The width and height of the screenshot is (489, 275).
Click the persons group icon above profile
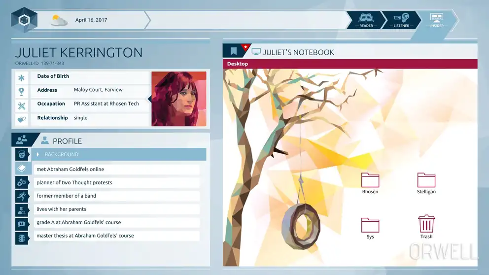pyautogui.click(x=21, y=140)
